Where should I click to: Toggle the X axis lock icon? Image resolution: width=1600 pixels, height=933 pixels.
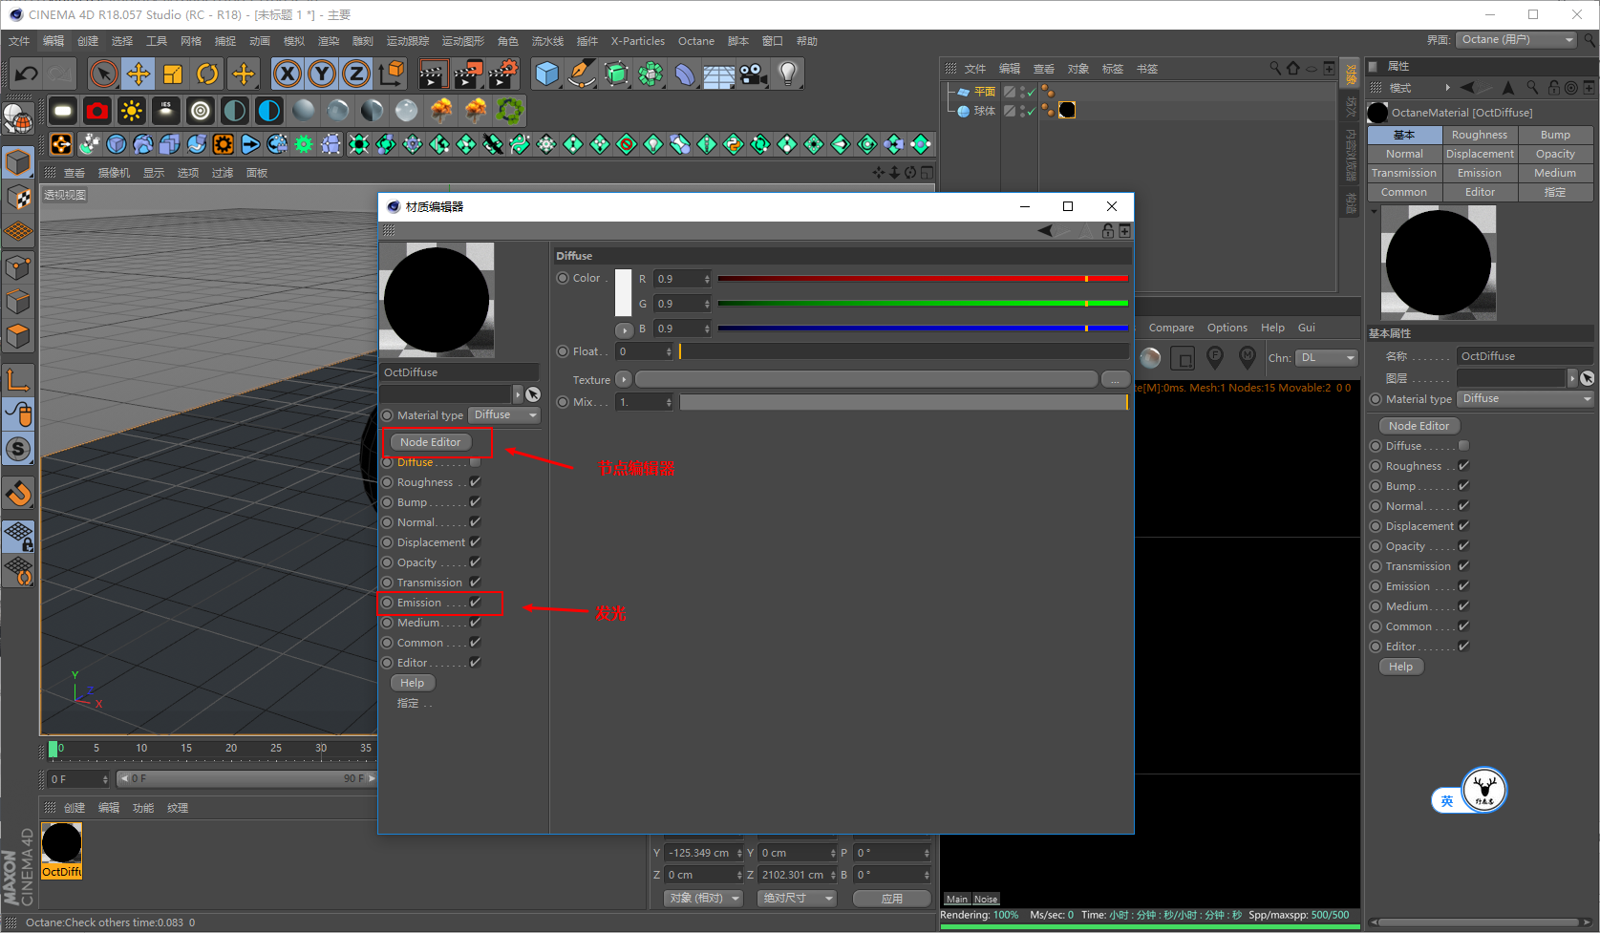288,74
